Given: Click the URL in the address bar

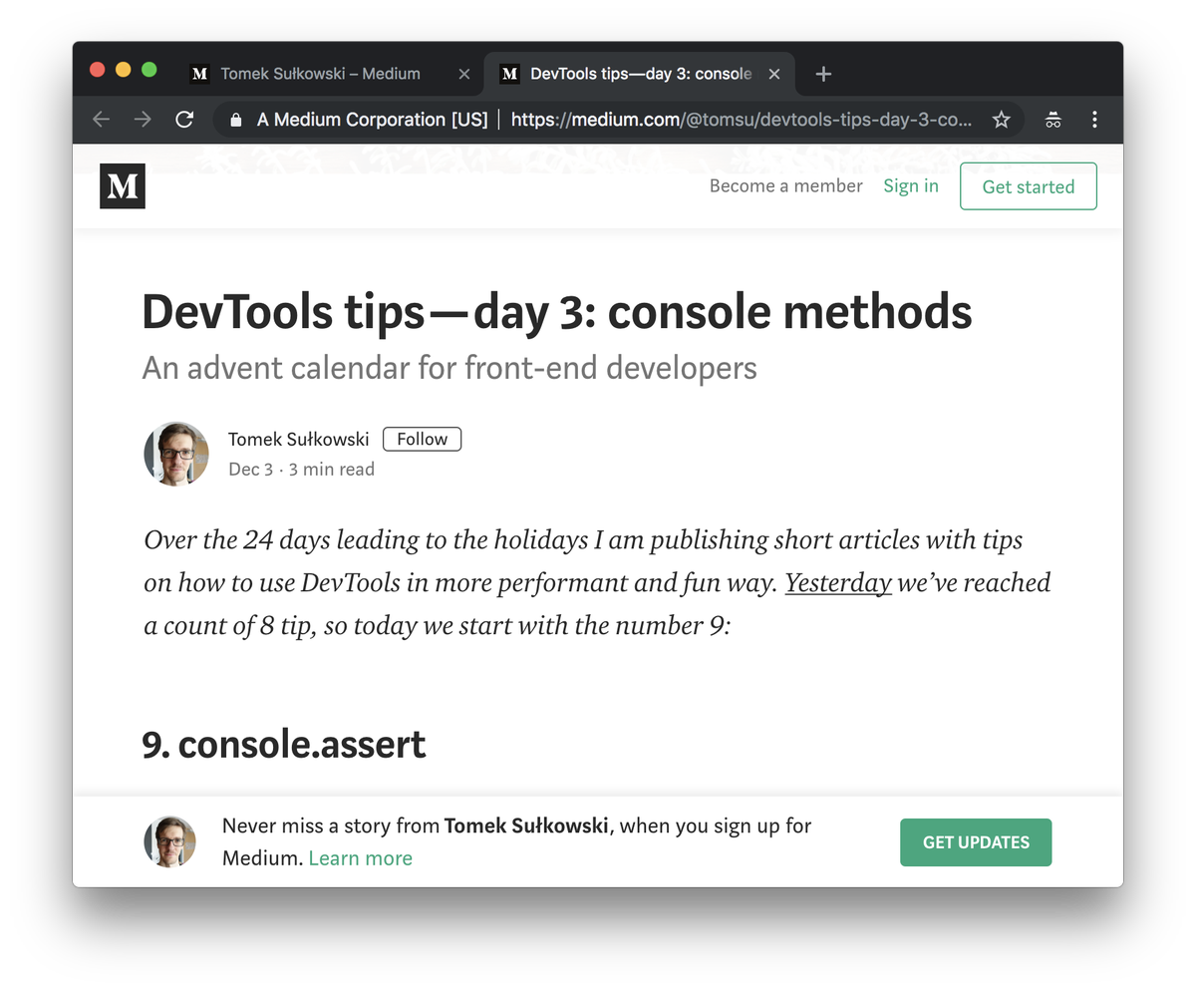Looking at the screenshot, I should click(742, 120).
